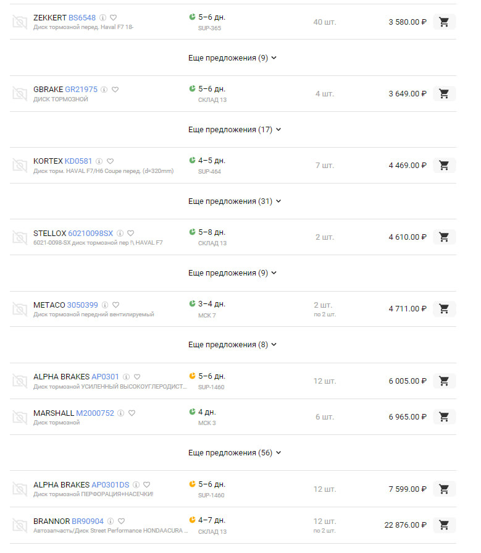The image size is (481, 553).
Task: Add KORTEX KD0581 disc to cart
Action: [x=444, y=166]
